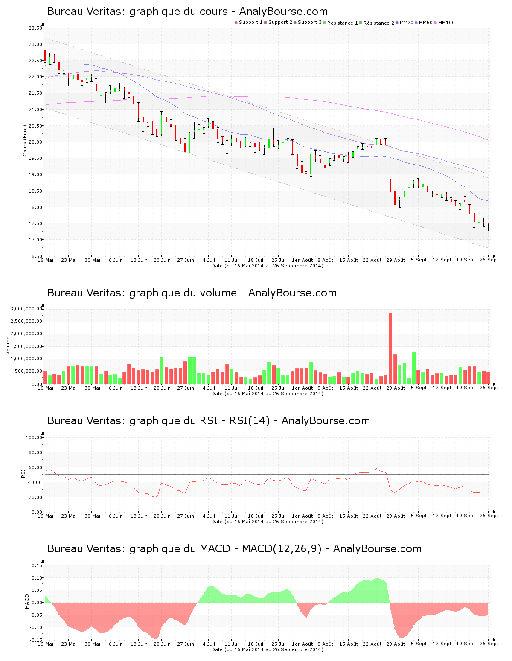Click the price chart title heading
Screen dimensions: 512x661
click(187, 12)
